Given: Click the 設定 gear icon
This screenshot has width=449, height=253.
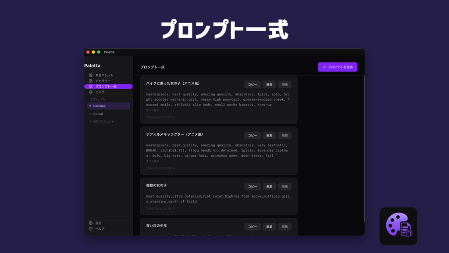Looking at the screenshot, I should pos(91,223).
